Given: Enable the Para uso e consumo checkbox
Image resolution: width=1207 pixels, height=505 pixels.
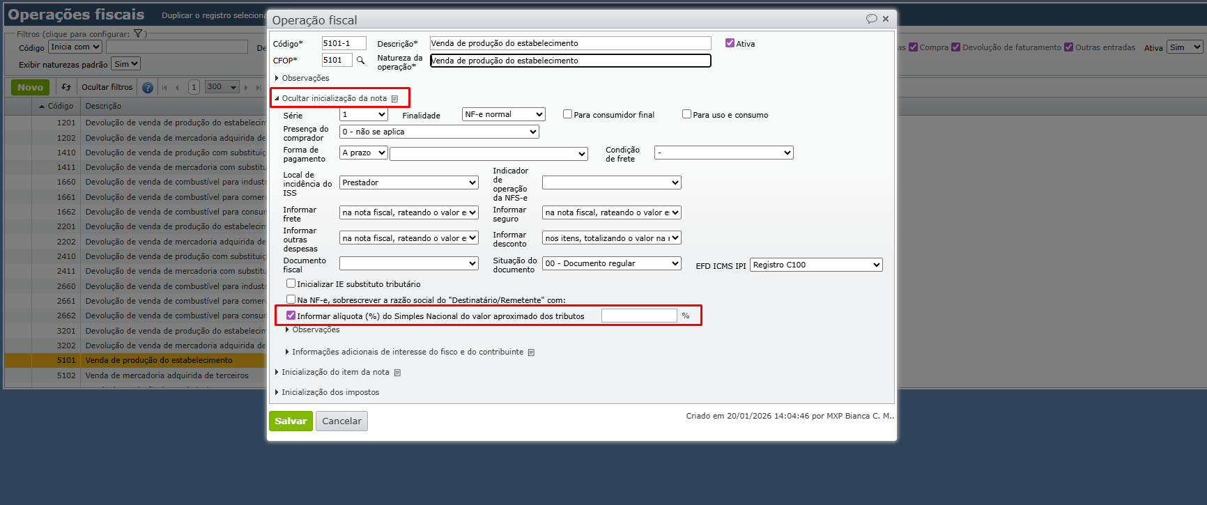Looking at the screenshot, I should coord(686,114).
